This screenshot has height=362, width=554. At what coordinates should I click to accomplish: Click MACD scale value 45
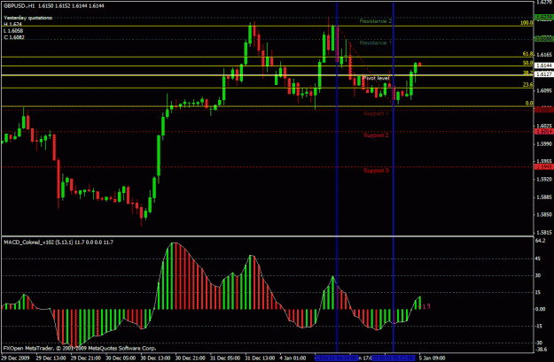(x=538, y=258)
